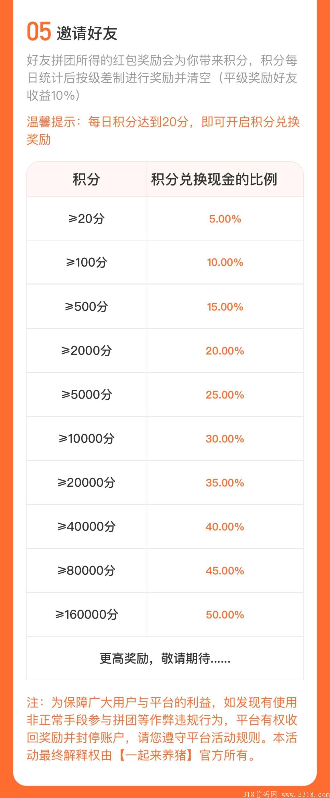The width and height of the screenshot is (330, 798).
Task: Select the ≥100分 points cell
Action: (x=87, y=262)
